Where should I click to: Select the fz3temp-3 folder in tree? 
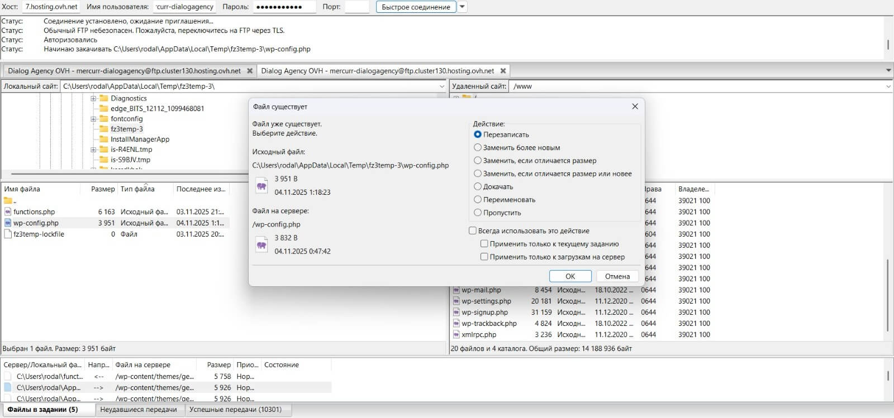tap(126, 129)
